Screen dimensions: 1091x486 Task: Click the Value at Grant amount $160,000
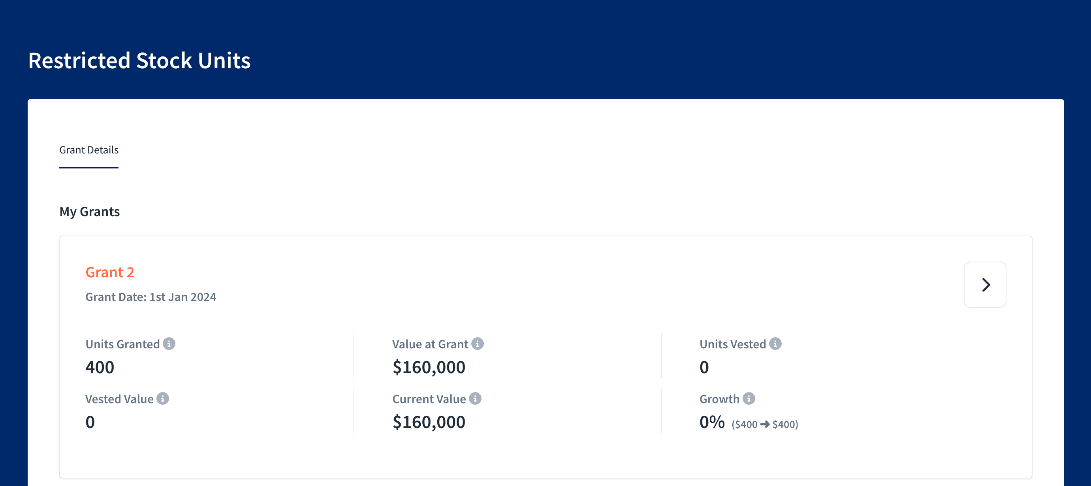tap(429, 367)
